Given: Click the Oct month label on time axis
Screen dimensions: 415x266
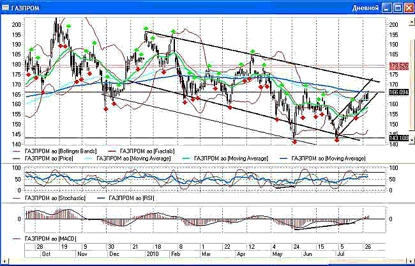Looking at the screenshot, I should coord(46,254).
